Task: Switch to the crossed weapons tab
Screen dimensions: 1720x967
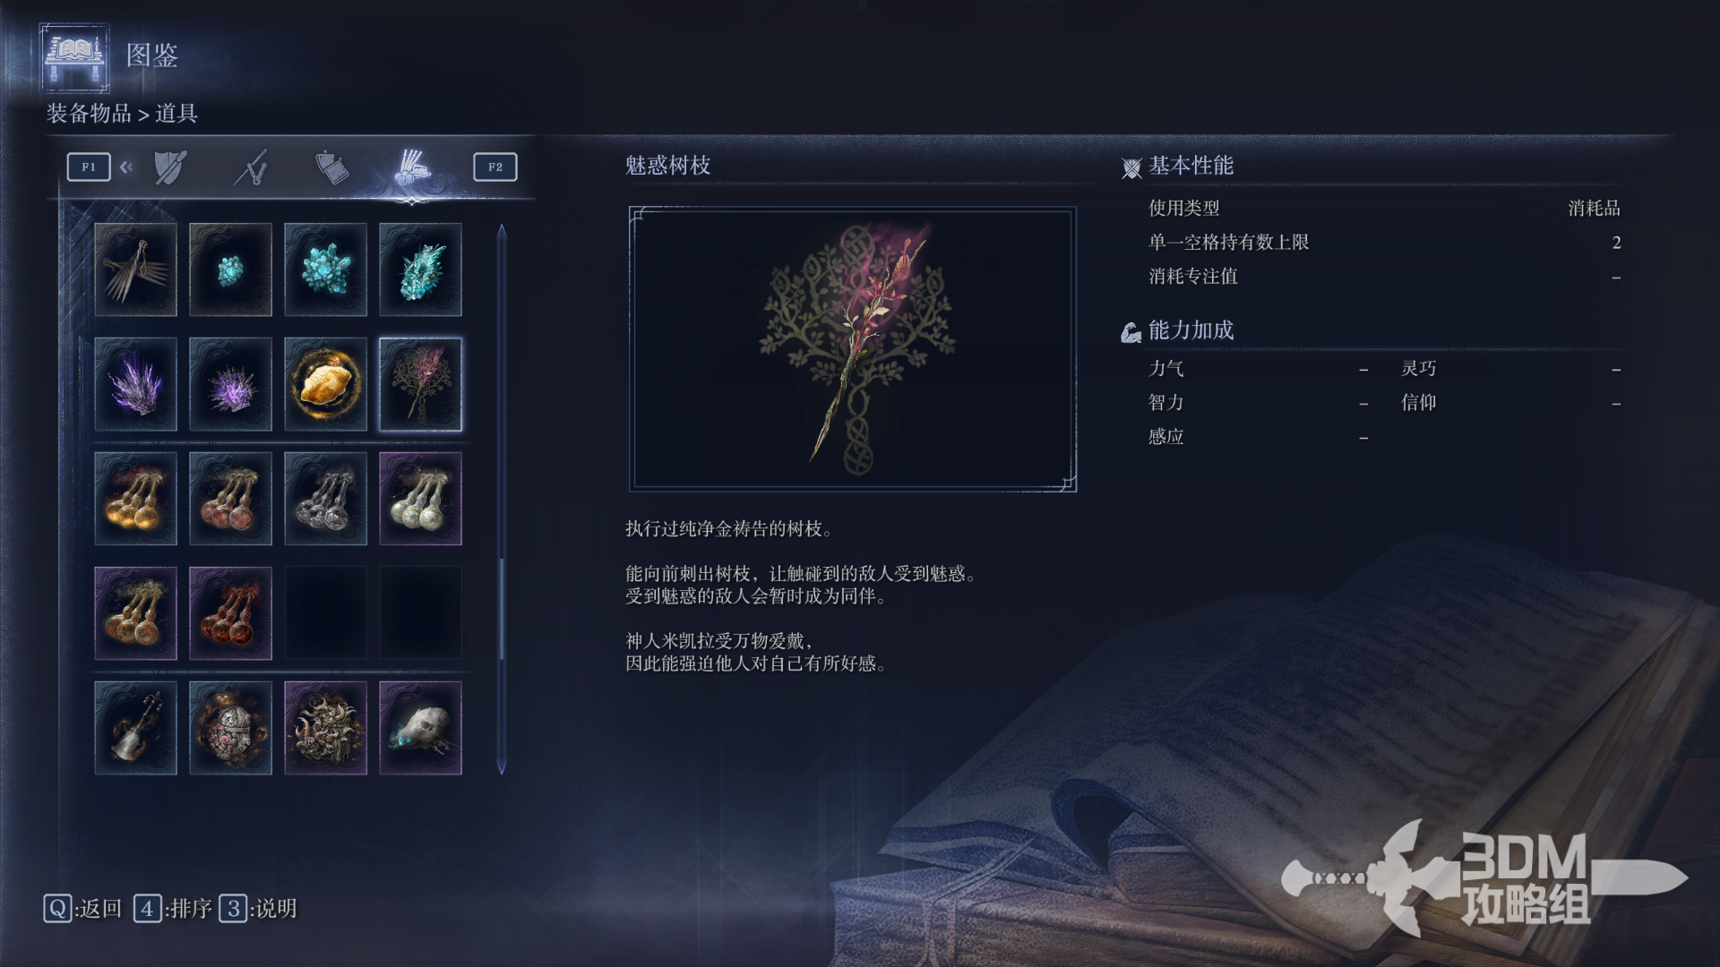Action: click(252, 167)
